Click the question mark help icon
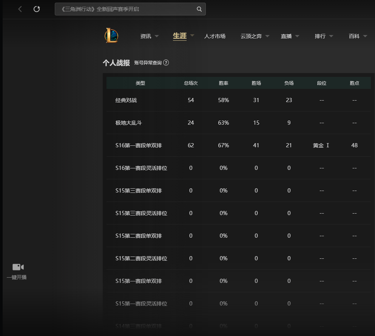The height and width of the screenshot is (336, 375). click(166, 63)
